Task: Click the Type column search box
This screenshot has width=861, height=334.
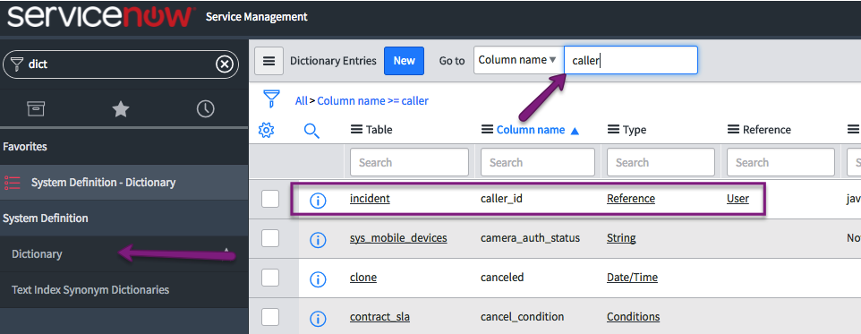Action: pyautogui.click(x=661, y=162)
